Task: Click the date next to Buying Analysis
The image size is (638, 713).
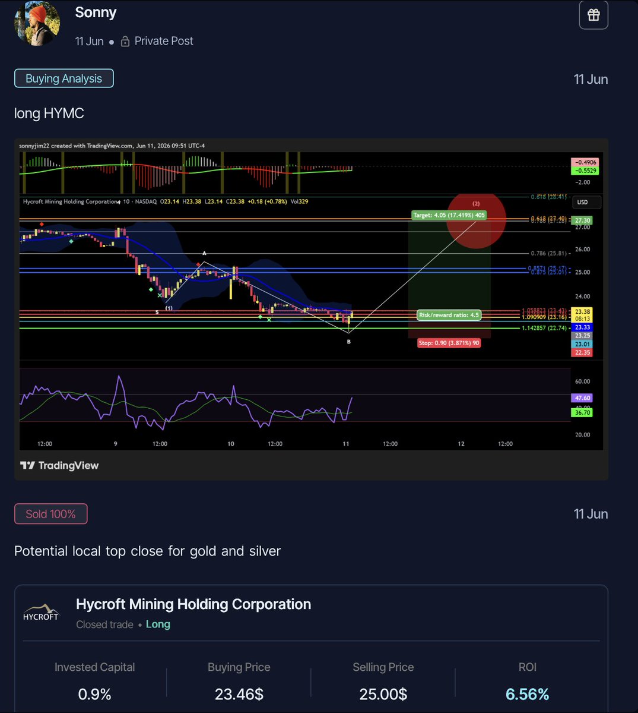Action: click(x=591, y=79)
